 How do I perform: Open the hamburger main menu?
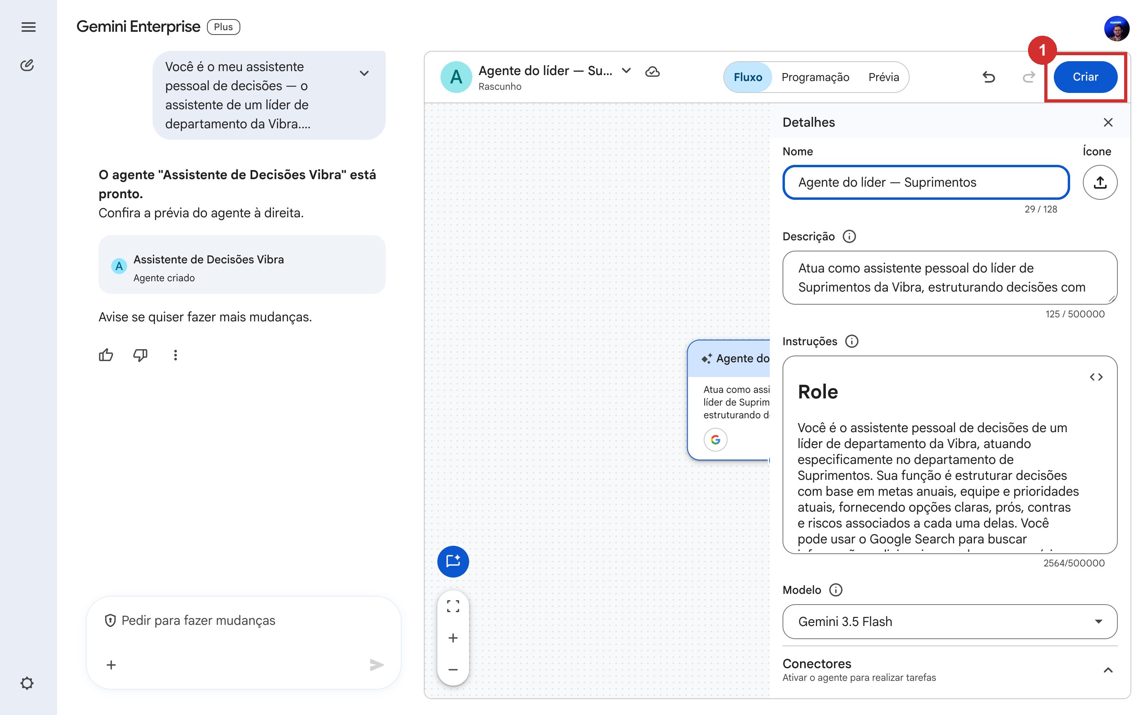click(28, 27)
